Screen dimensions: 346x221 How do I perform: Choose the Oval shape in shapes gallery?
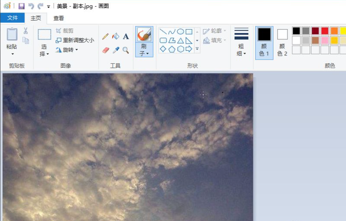click(x=180, y=32)
